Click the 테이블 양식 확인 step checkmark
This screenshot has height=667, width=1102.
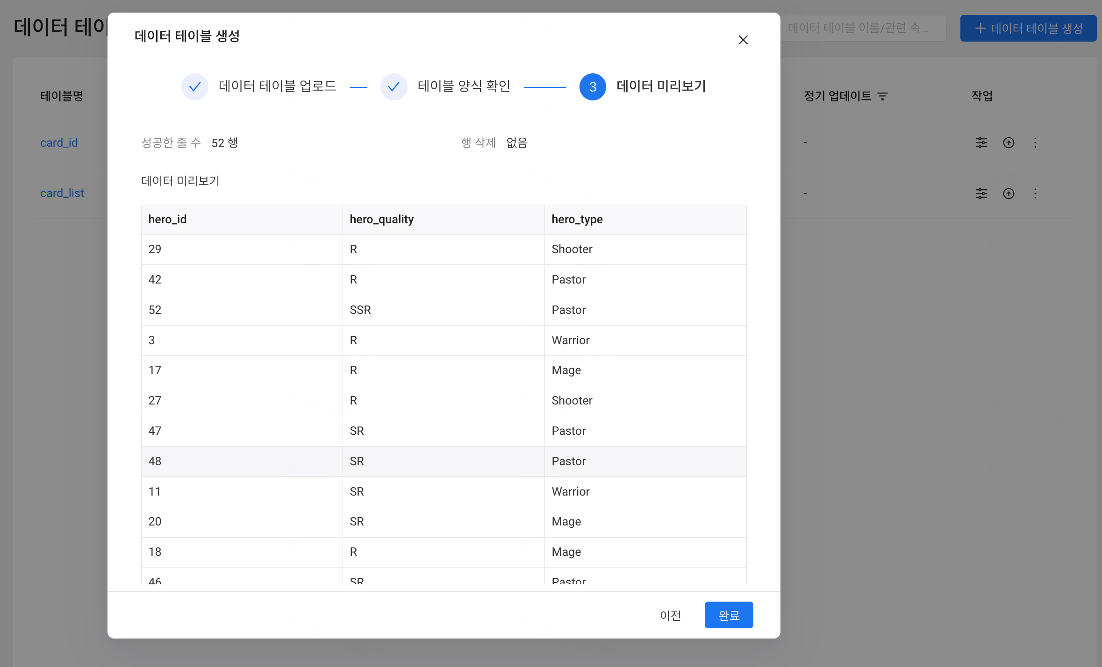[x=394, y=86]
